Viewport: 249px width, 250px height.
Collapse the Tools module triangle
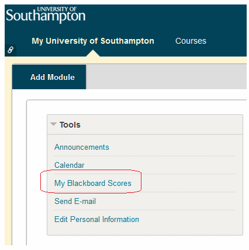point(53,124)
